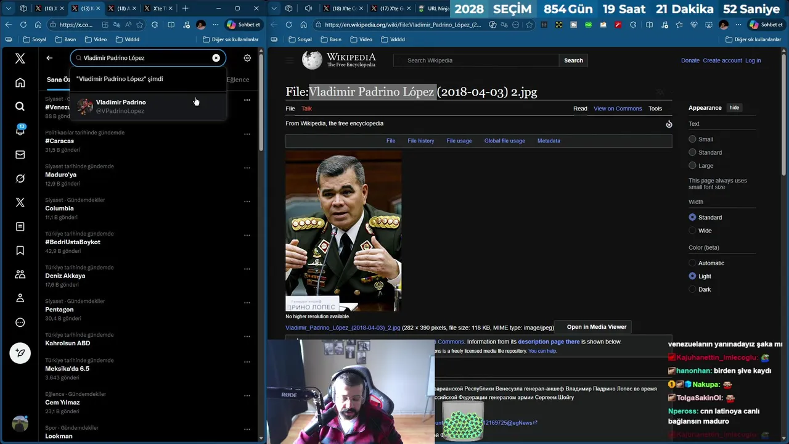Switch to the File tab on Wikipedia
Screen dimensions: 789x444
pos(290,109)
